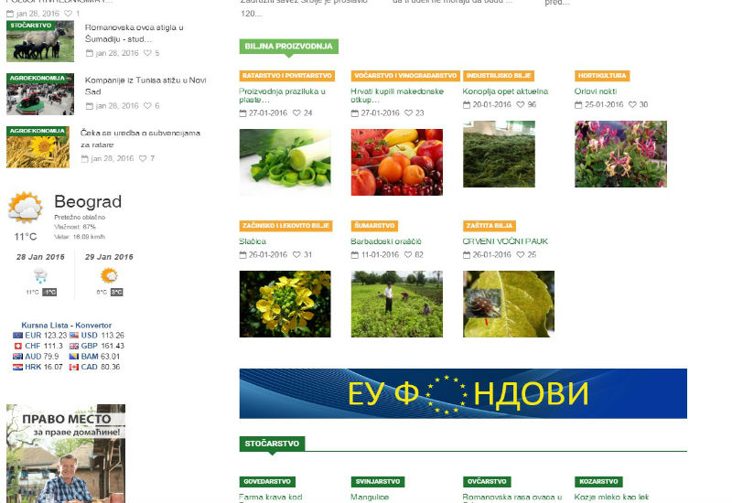
Task: Open the STOČARSTVO section tab
Action: [272, 444]
